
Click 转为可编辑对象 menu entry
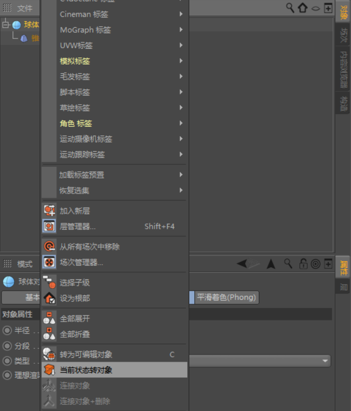[86, 355]
